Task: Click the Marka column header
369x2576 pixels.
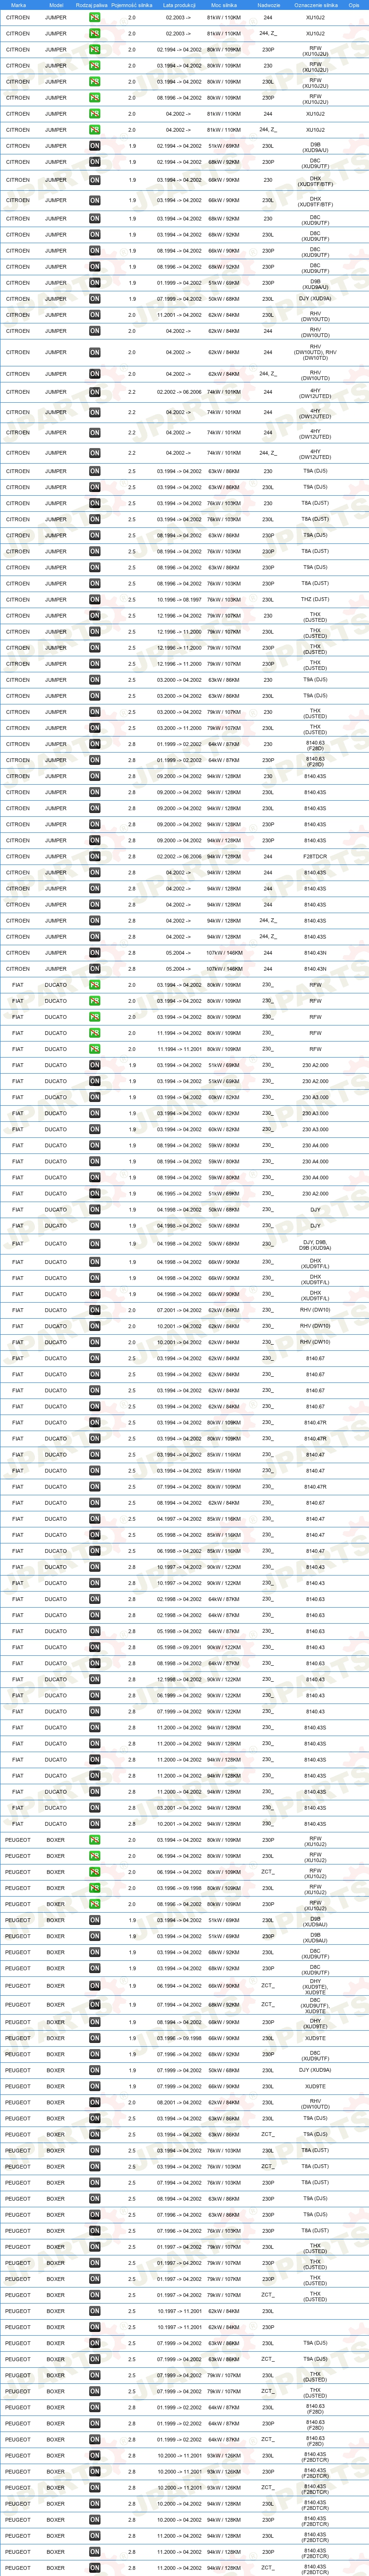Action: click(x=18, y=5)
